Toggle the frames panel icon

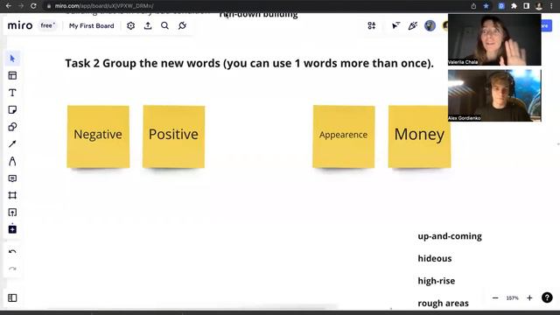[x=12, y=297]
